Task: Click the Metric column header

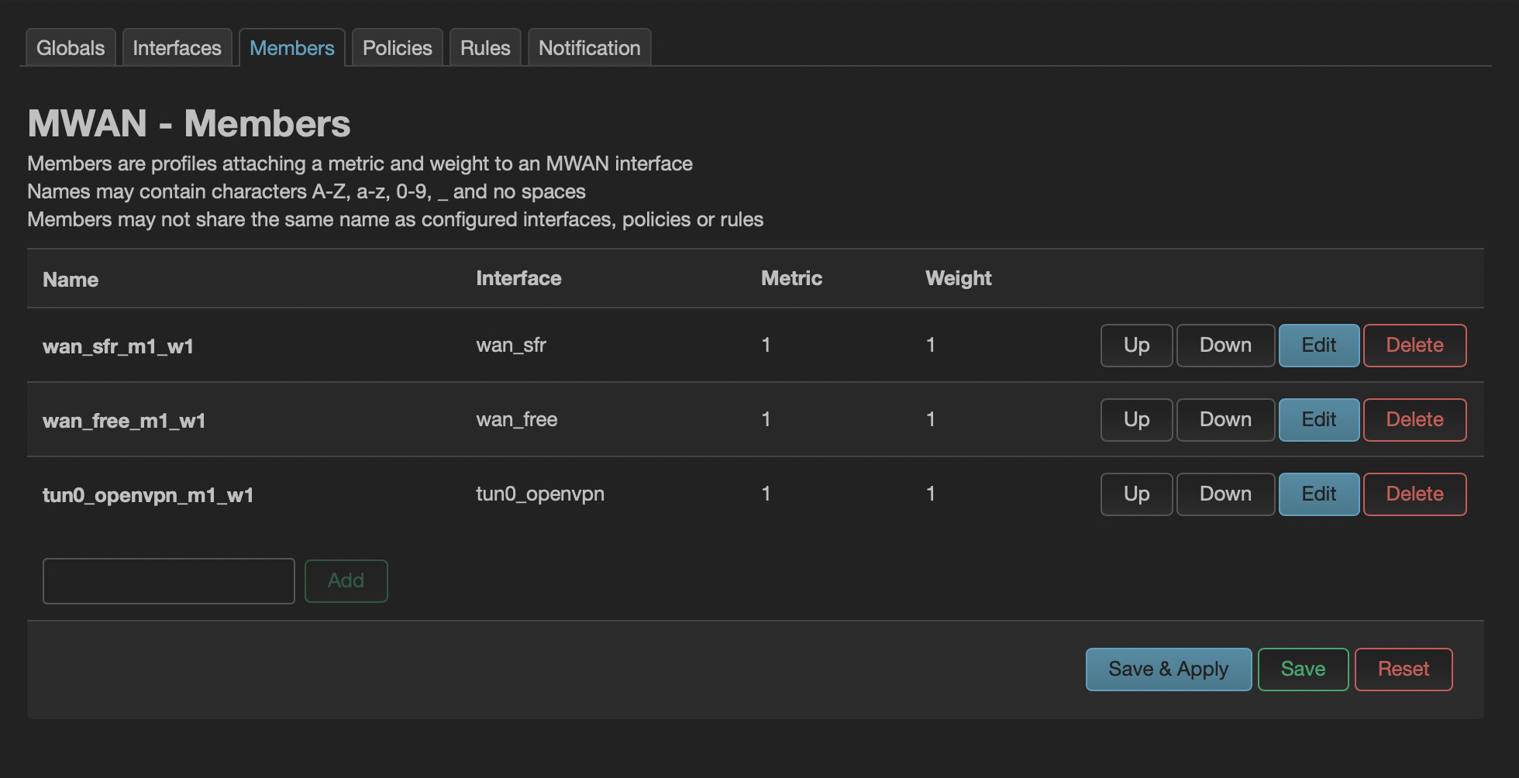Action: pos(791,278)
